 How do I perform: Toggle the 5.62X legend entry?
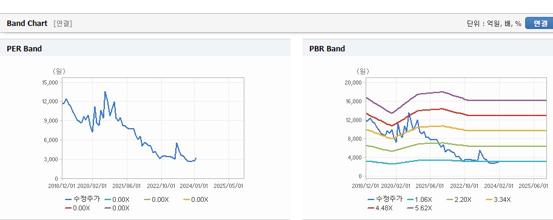point(420,208)
